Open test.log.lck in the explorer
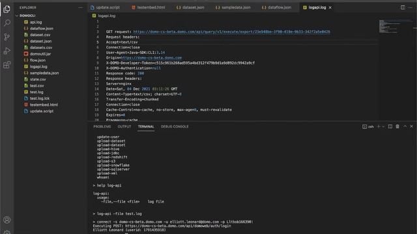The width and height of the screenshot is (417, 234). pos(40,98)
